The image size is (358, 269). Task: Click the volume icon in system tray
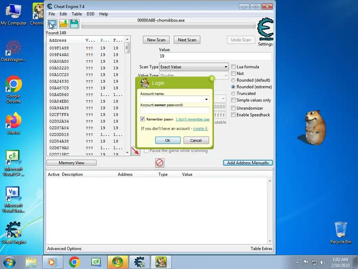(323, 262)
